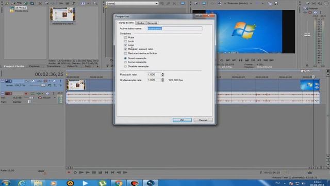
Task: Select the Video Event tab
Action: [x=126, y=23]
